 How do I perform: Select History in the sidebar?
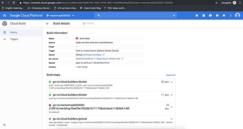[x=21, y=32]
